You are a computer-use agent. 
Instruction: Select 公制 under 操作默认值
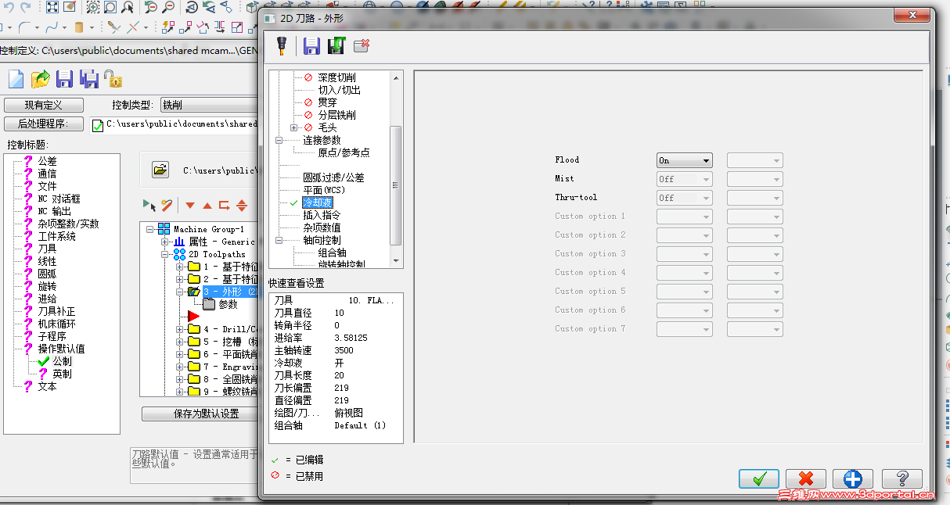[62, 361]
